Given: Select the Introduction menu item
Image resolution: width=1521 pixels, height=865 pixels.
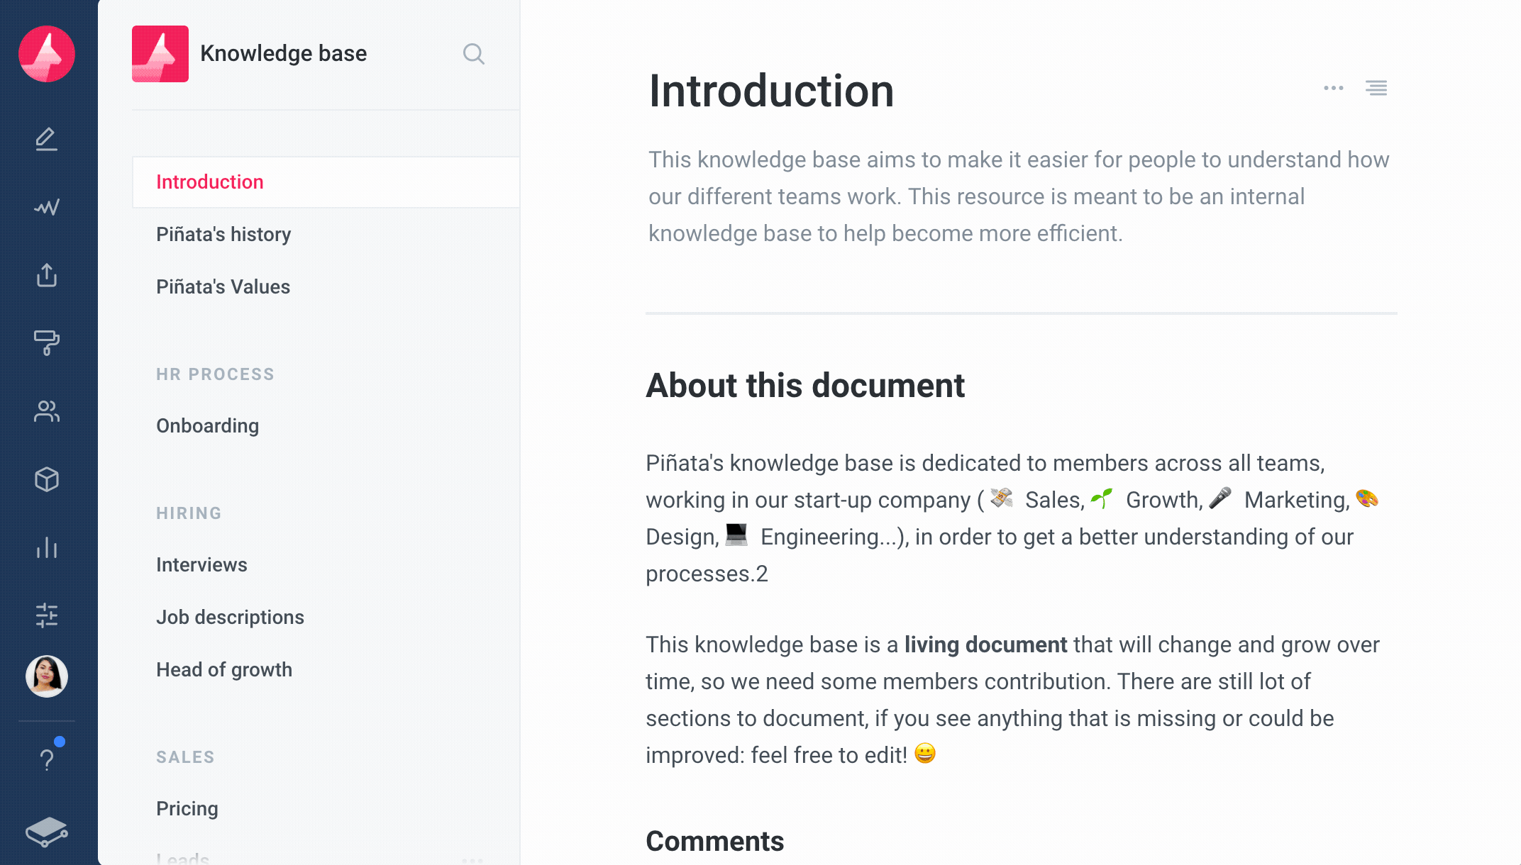Looking at the screenshot, I should point(209,181).
